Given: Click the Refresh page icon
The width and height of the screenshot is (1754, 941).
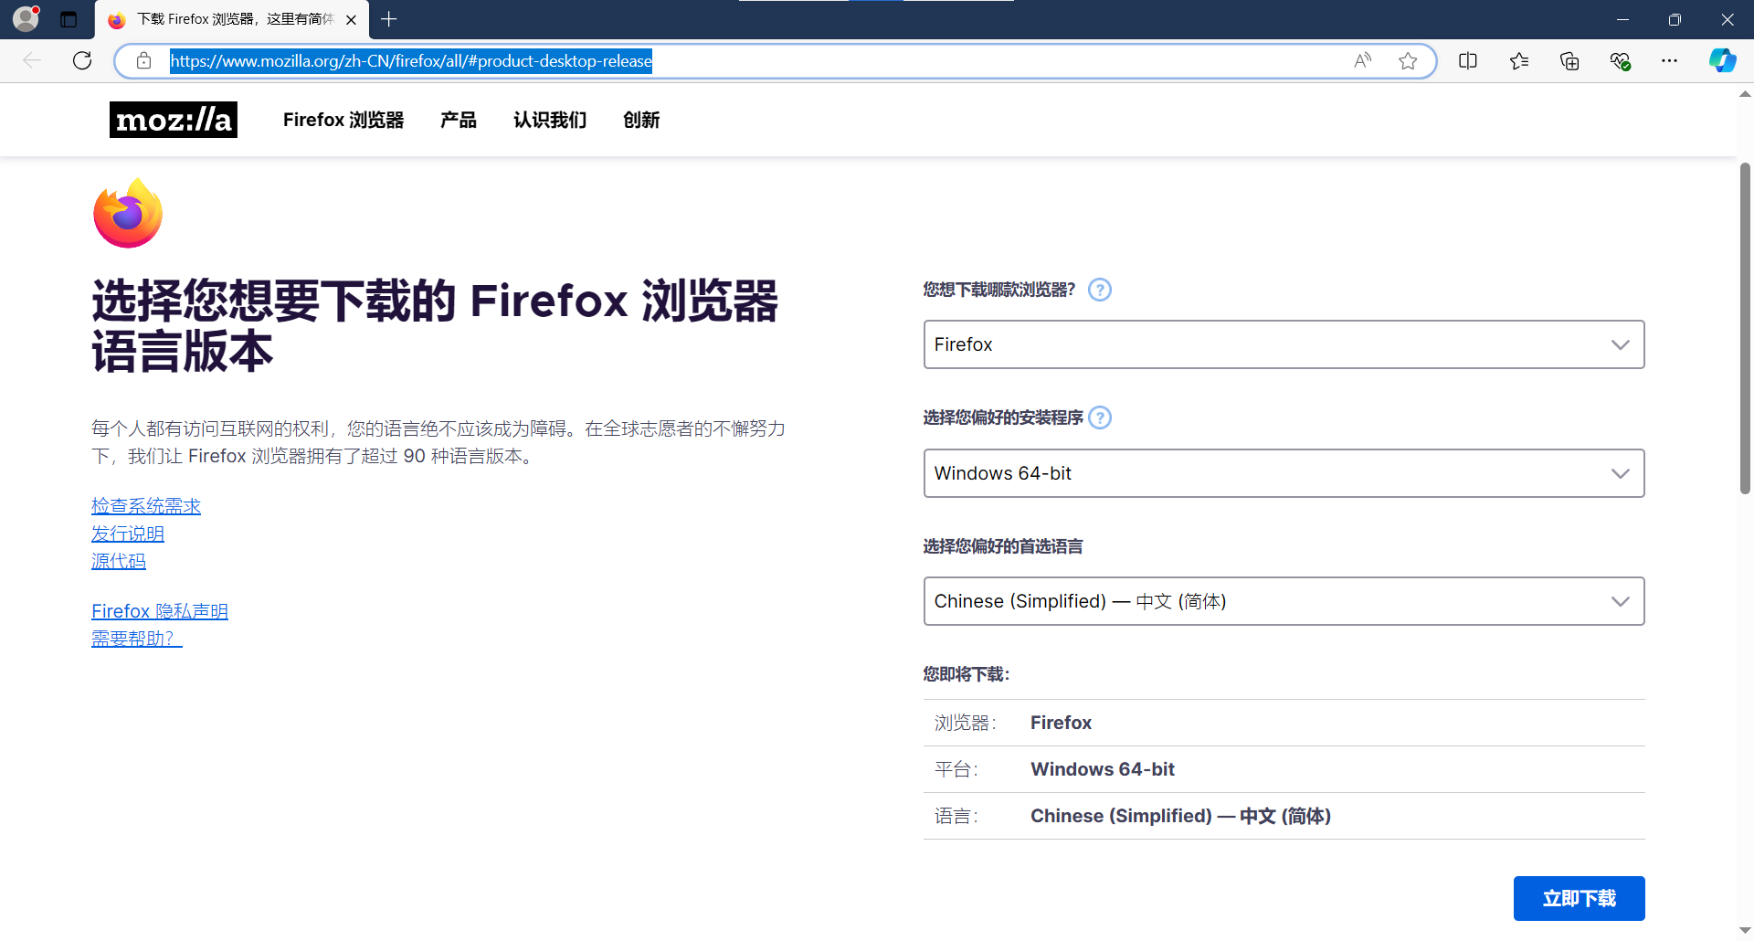Looking at the screenshot, I should [82, 61].
